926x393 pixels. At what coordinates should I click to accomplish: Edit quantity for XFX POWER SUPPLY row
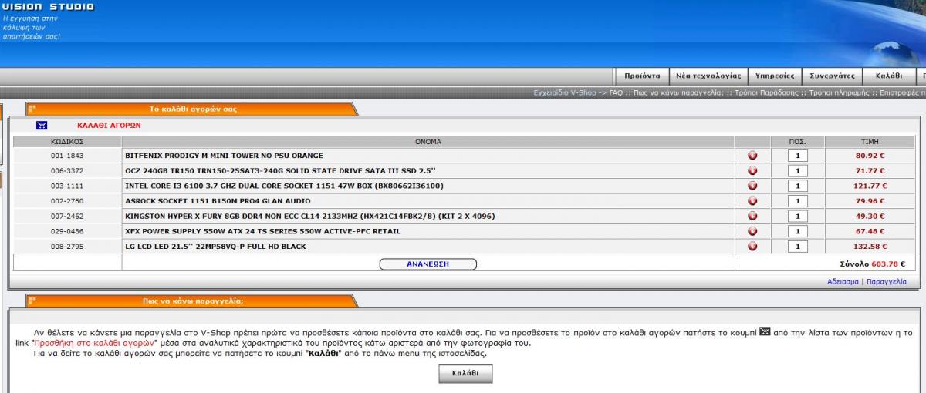tap(797, 231)
